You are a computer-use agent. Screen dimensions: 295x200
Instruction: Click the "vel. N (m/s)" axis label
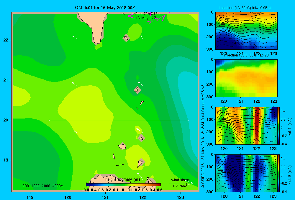click(290, 127)
